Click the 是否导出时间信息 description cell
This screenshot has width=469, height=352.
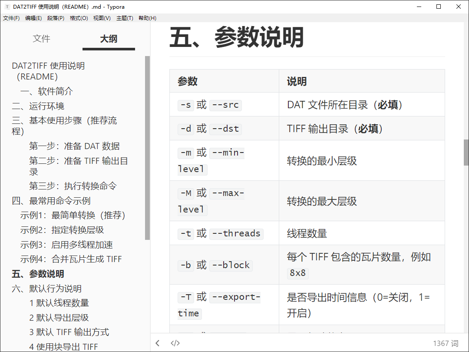click(362, 305)
